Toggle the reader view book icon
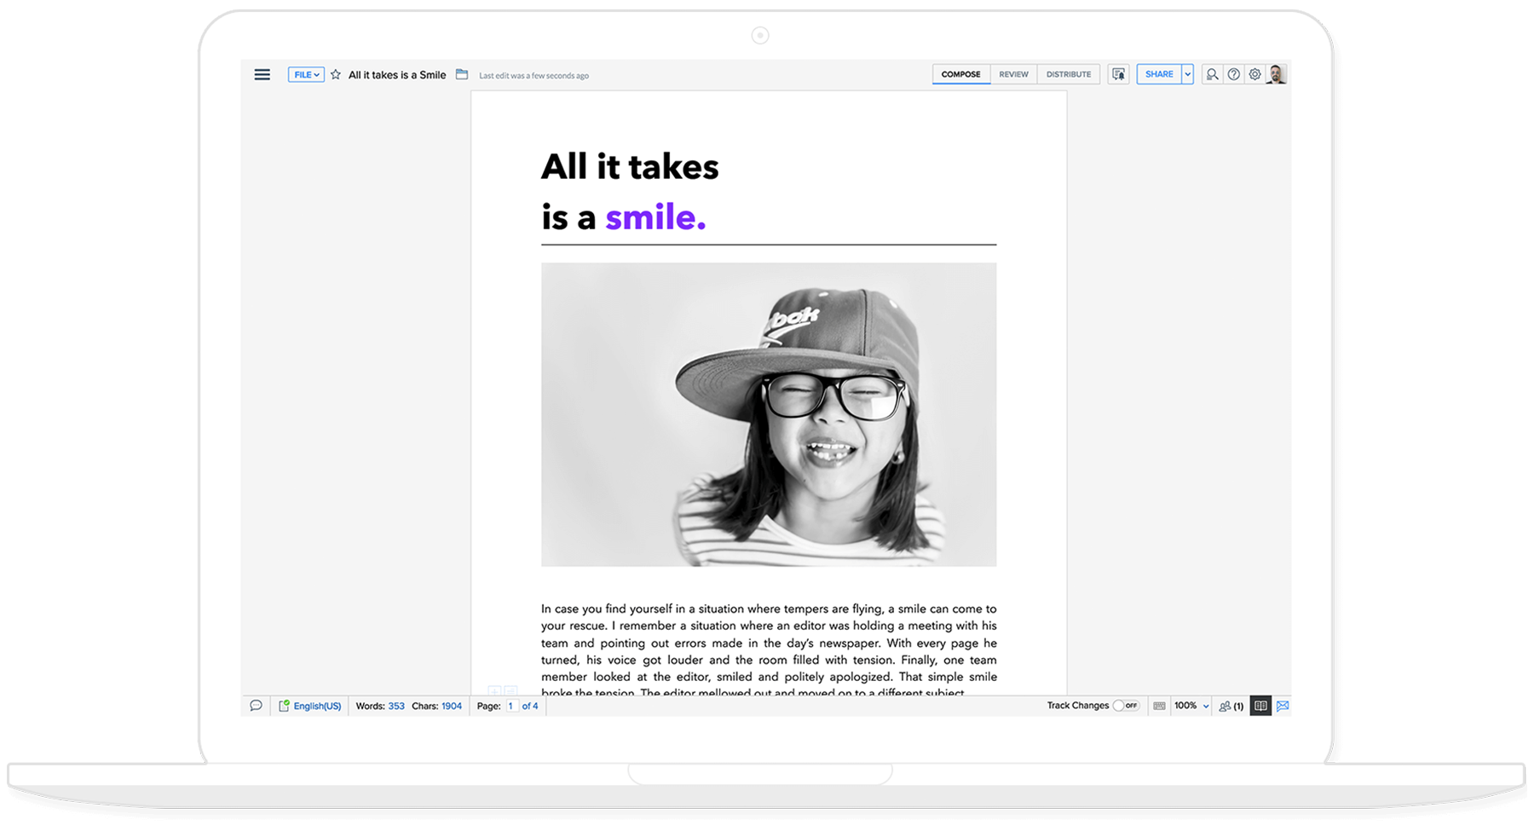This screenshot has width=1534, height=831. pos(1260,706)
